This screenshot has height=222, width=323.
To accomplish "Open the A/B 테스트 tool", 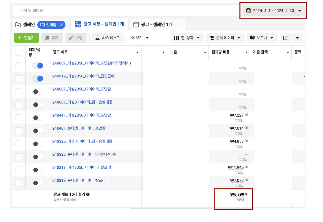I will click(x=108, y=38).
